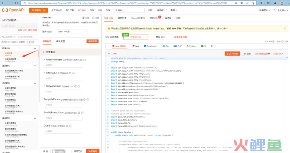Switch to the advanced configuration tab
The image size is (290, 153).
point(60,41)
